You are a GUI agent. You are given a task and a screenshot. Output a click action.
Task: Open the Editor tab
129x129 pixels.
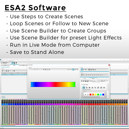(14, 65)
